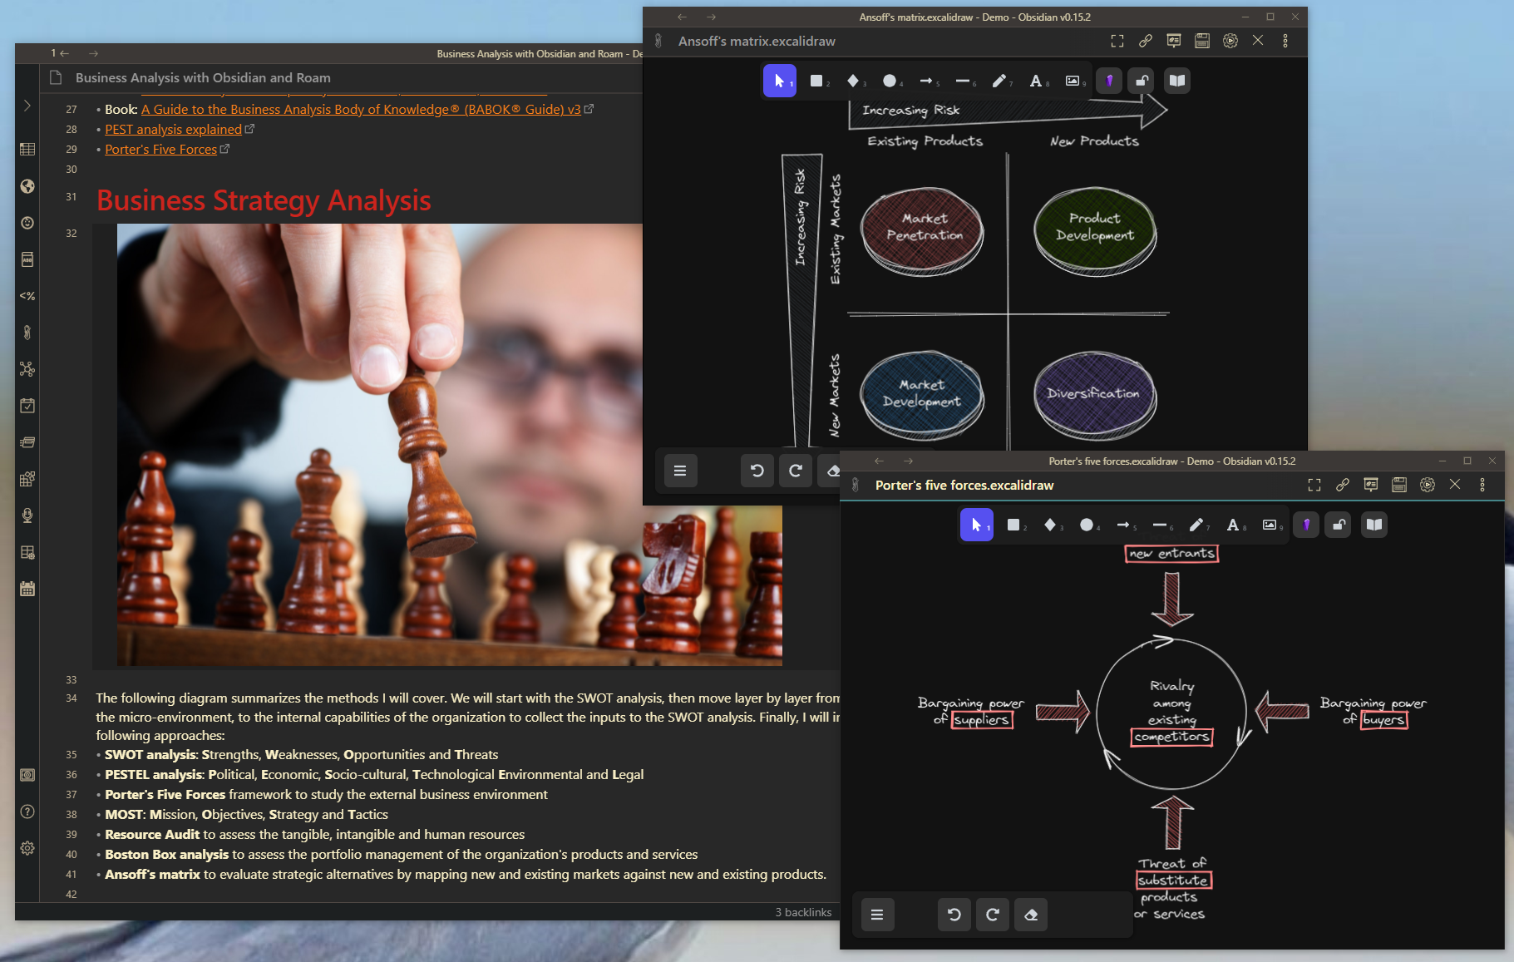Open the hamburger menu in Porter's five forces canvas
Screen dimensions: 1514x962
(877, 915)
